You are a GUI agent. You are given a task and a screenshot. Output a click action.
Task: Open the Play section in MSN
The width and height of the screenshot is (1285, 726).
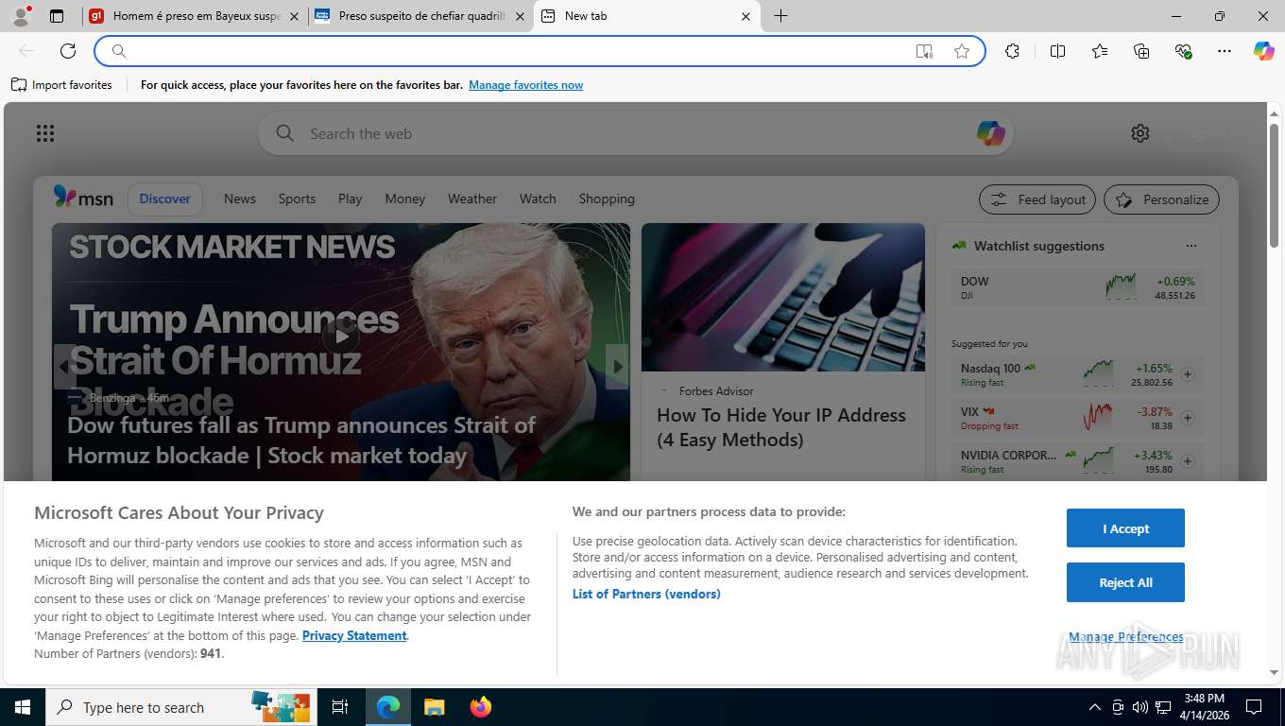click(x=350, y=199)
